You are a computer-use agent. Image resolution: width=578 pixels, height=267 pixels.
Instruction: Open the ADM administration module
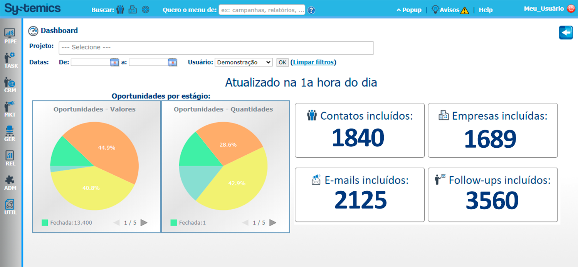tap(10, 182)
